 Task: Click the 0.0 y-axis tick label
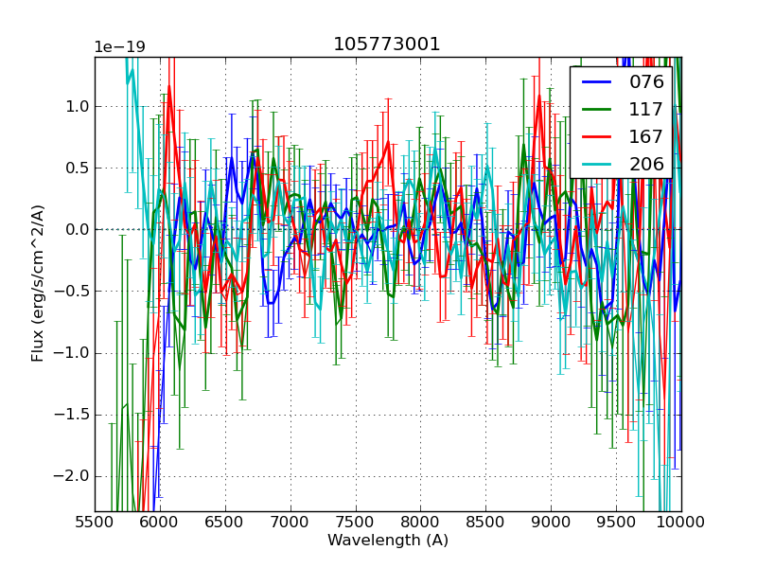[76, 229]
